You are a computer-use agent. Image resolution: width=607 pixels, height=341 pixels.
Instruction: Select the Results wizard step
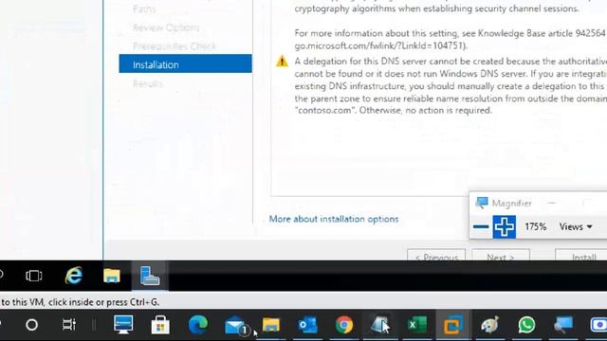point(148,83)
